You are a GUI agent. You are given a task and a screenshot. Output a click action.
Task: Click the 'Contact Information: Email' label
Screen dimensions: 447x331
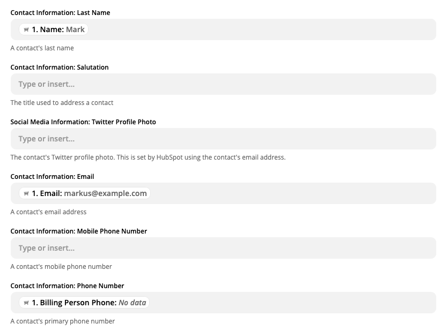coord(52,177)
